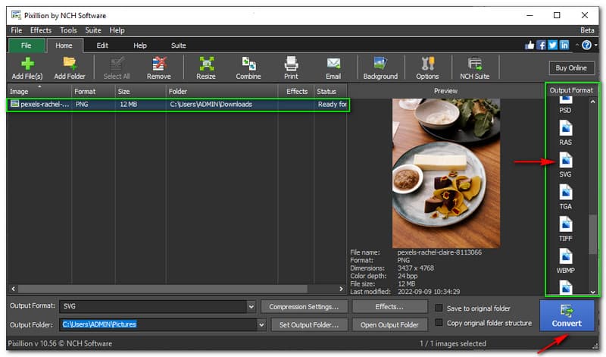Expand the Output Format dropdown
The image size is (606, 357).
251,307
